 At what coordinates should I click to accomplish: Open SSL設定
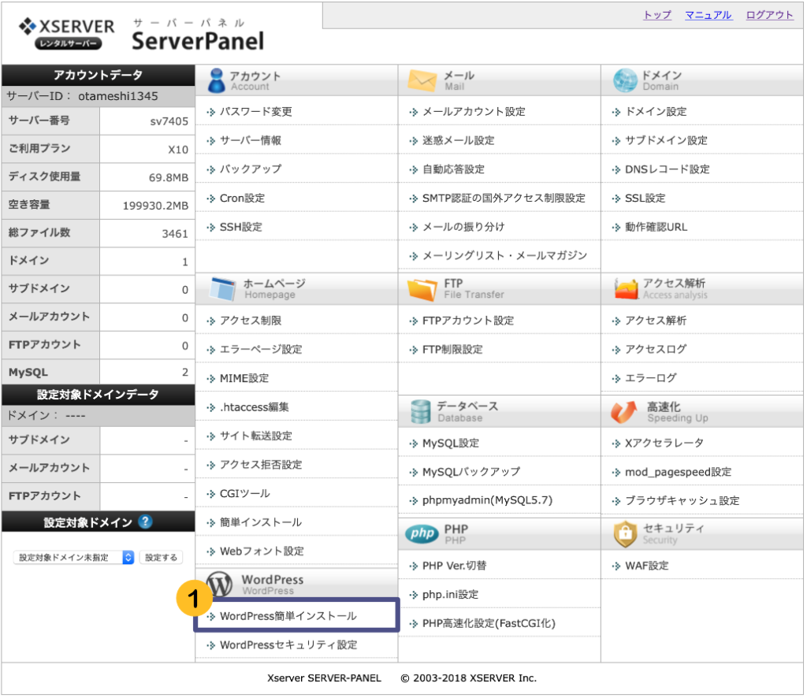tap(645, 198)
